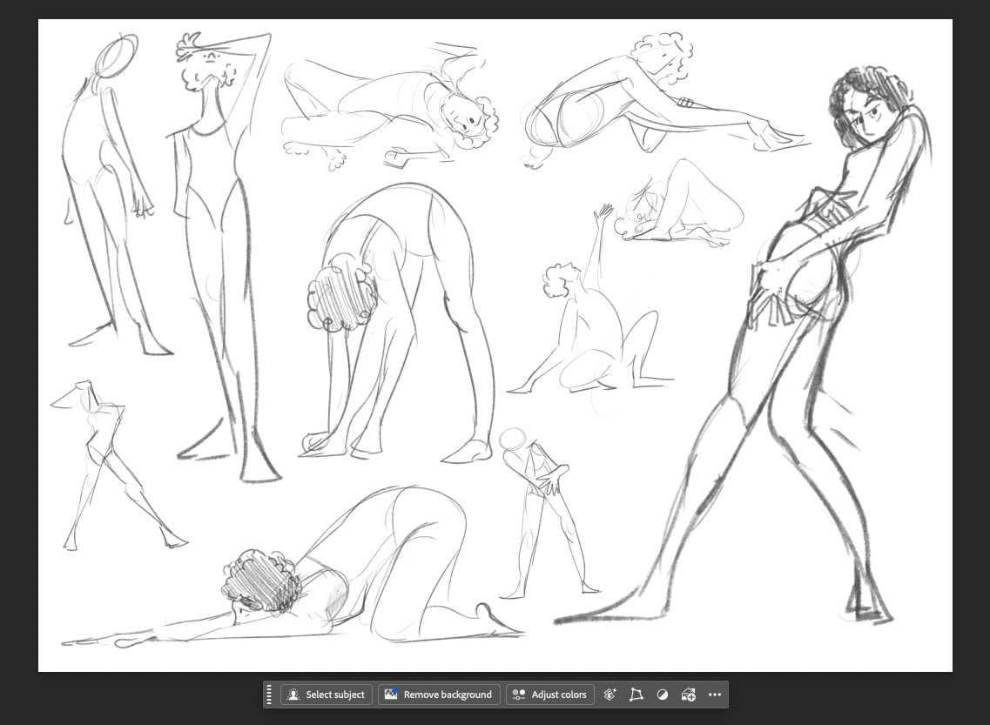Click the oval head of the small hands-on-hips figure
Screen dimensions: 990x725
(x=512, y=440)
